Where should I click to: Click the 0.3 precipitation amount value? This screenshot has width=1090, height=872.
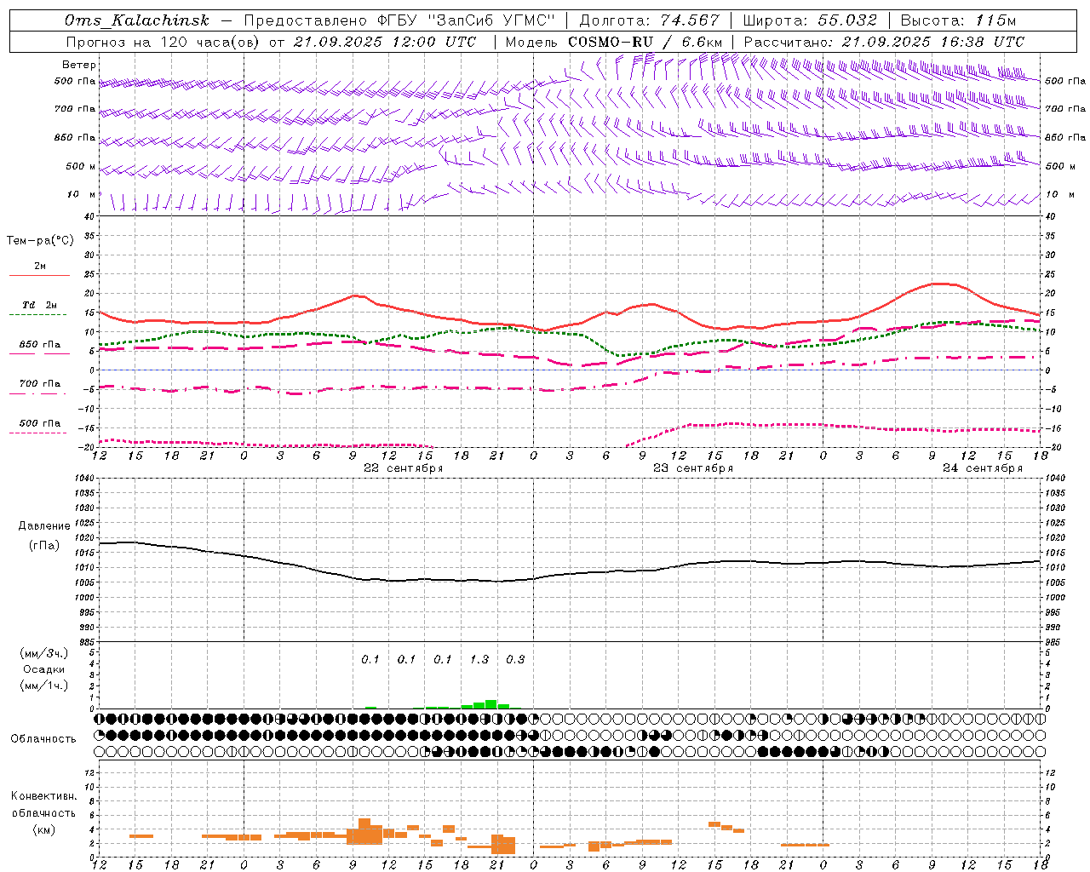point(515,659)
